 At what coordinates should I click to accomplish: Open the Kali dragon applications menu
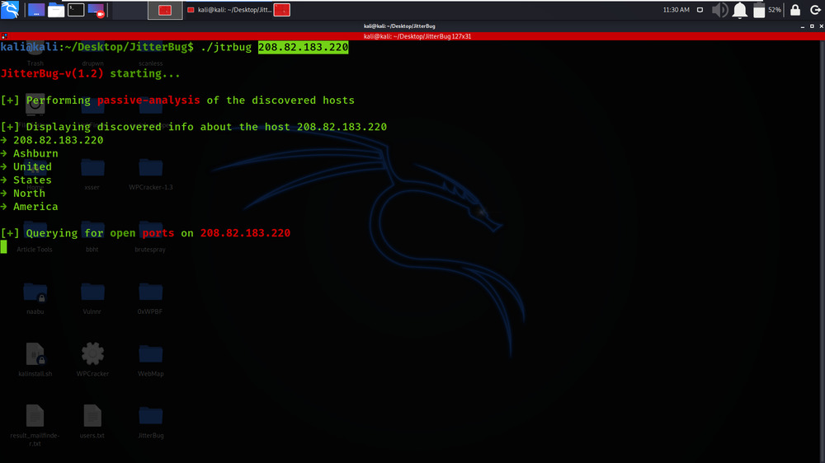(10, 9)
